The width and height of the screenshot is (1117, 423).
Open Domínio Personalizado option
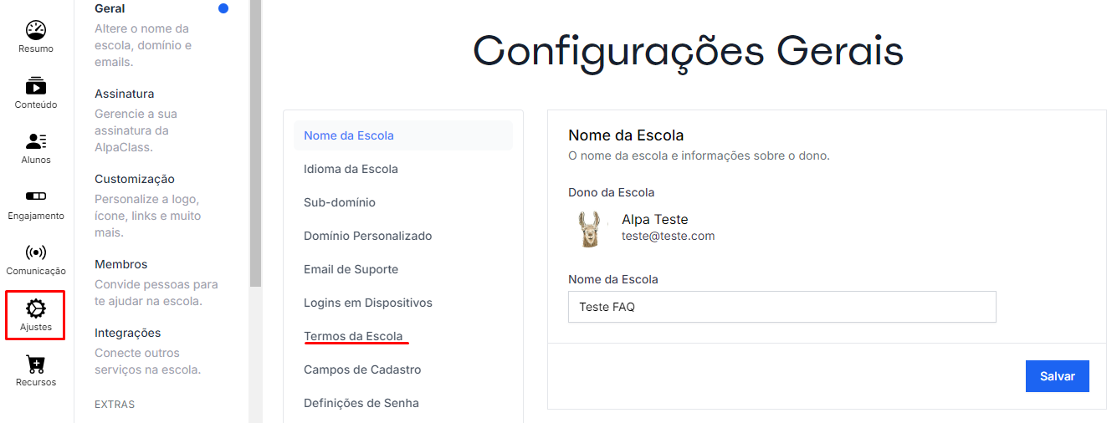367,236
